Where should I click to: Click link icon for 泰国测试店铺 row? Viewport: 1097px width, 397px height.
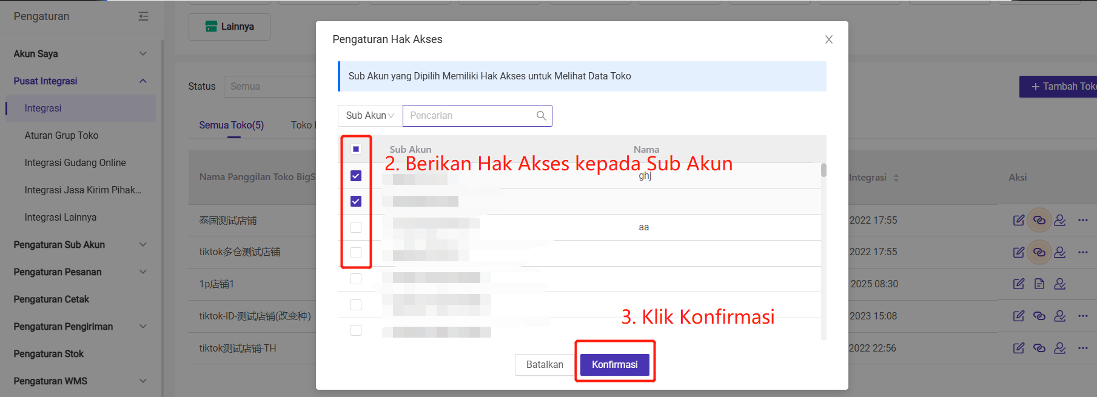(x=1039, y=220)
